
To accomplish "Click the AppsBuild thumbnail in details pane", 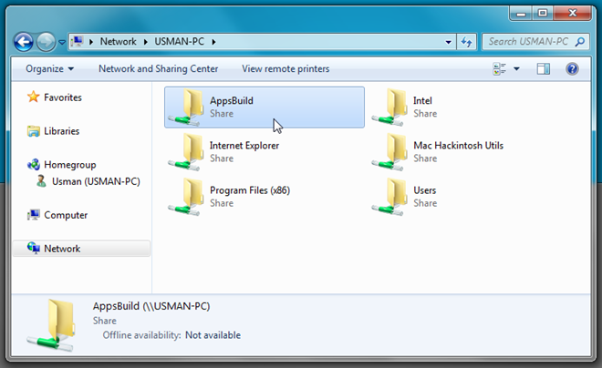I will pyautogui.click(x=50, y=325).
